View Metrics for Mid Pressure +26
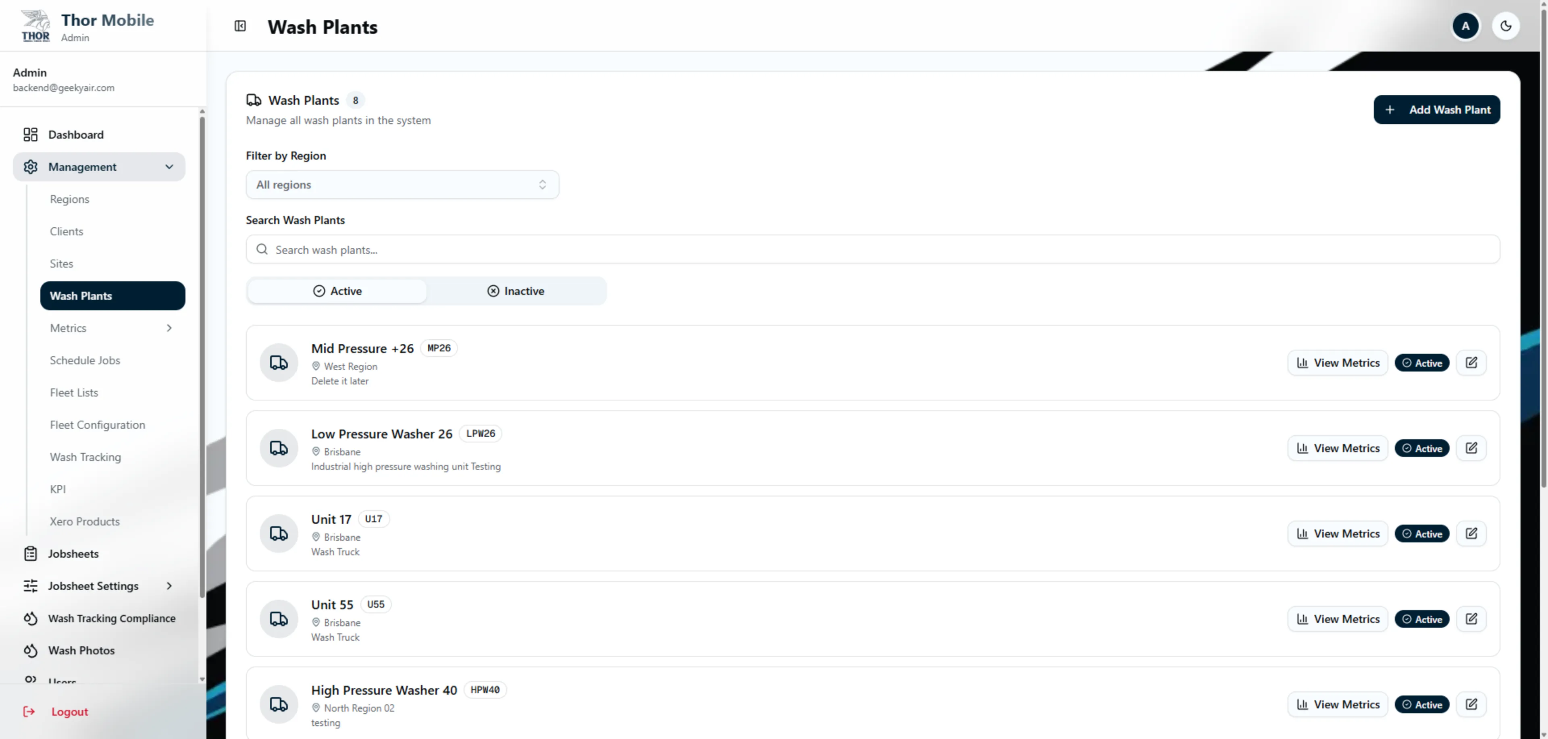The image size is (1548, 739). coord(1338,363)
